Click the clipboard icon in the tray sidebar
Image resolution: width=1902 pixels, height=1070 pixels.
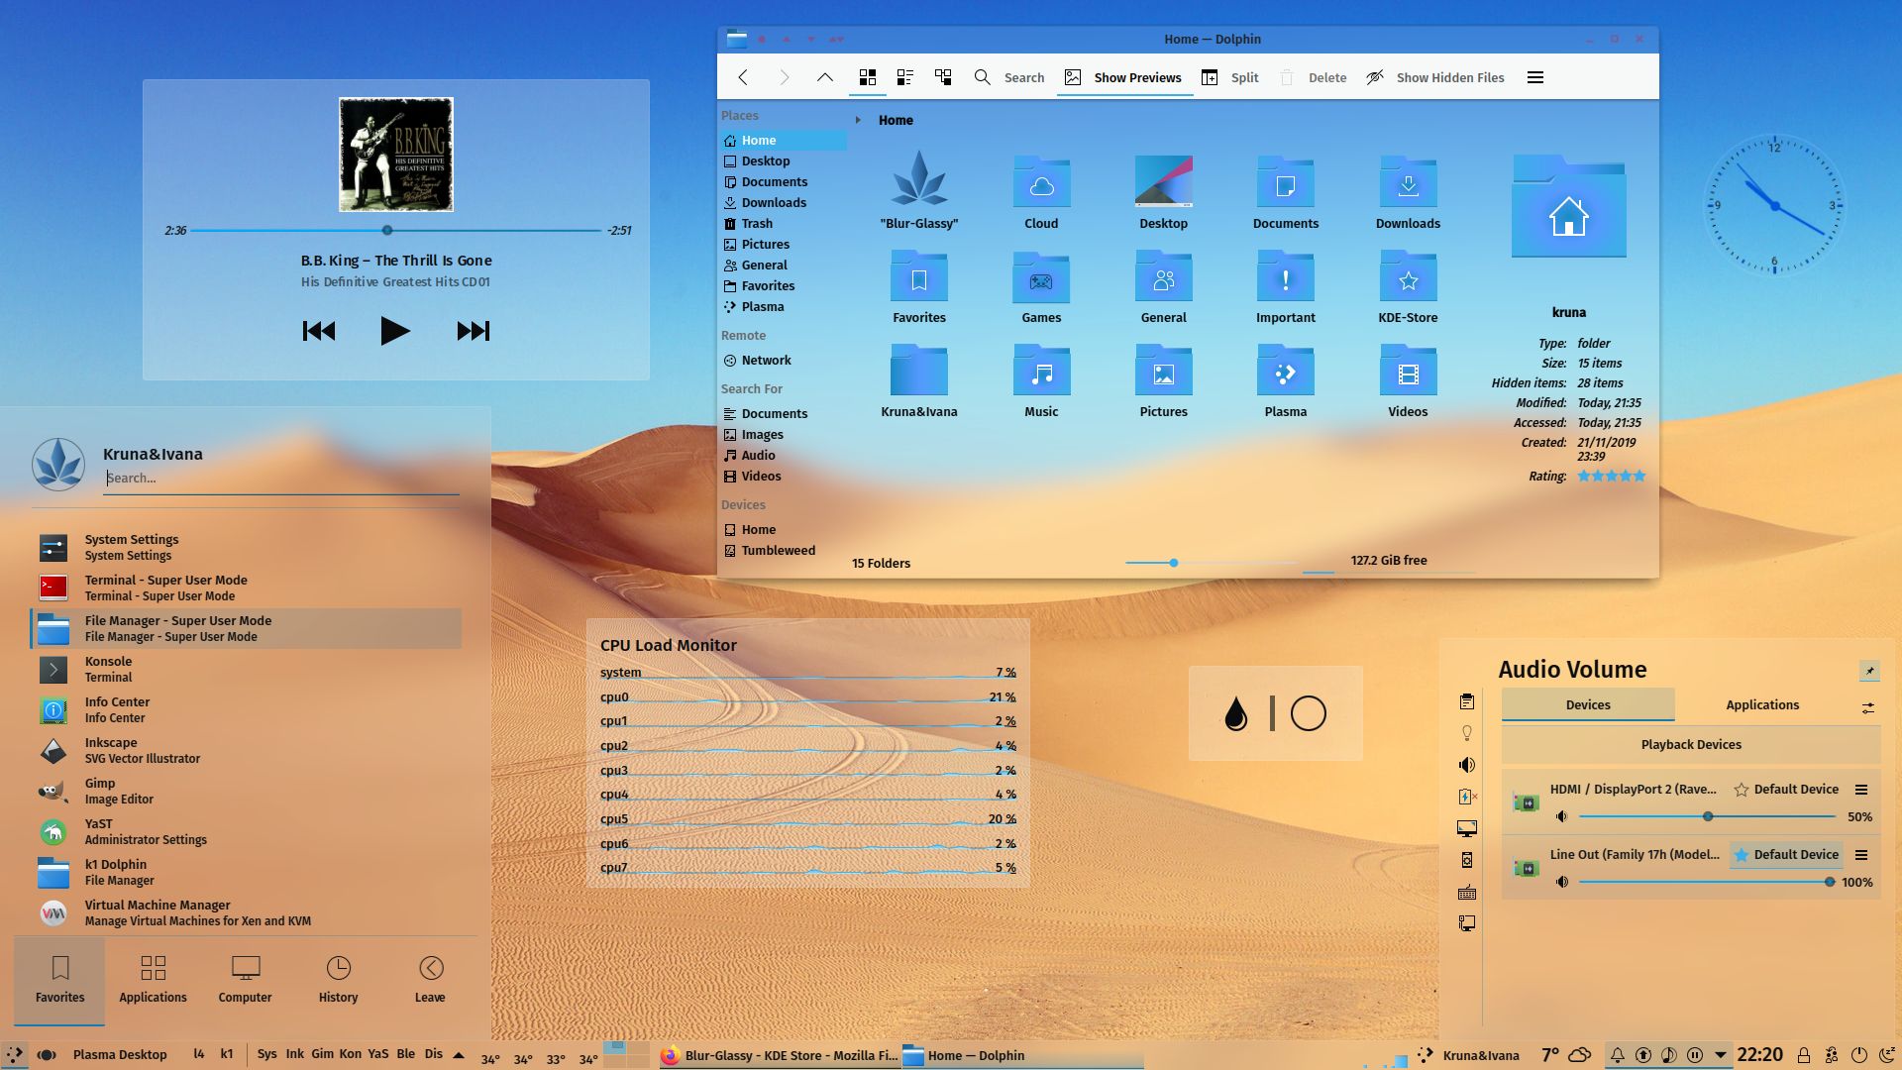coord(1467,701)
